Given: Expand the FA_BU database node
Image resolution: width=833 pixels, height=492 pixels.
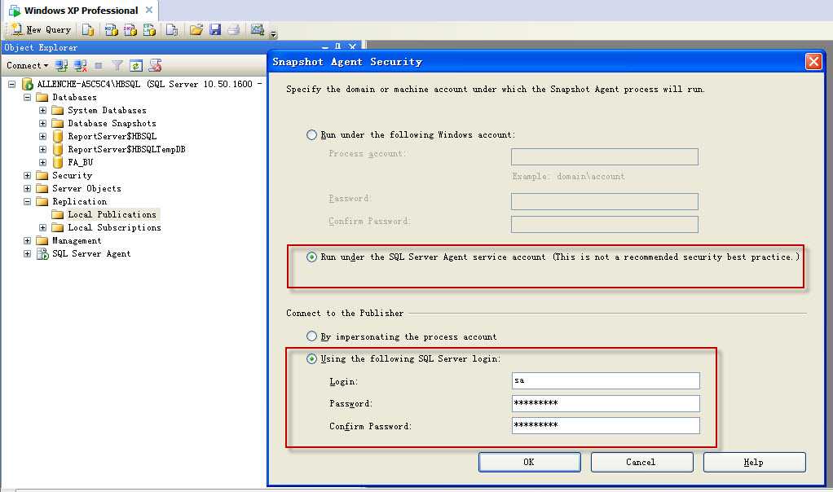Looking at the screenshot, I should click(x=42, y=162).
